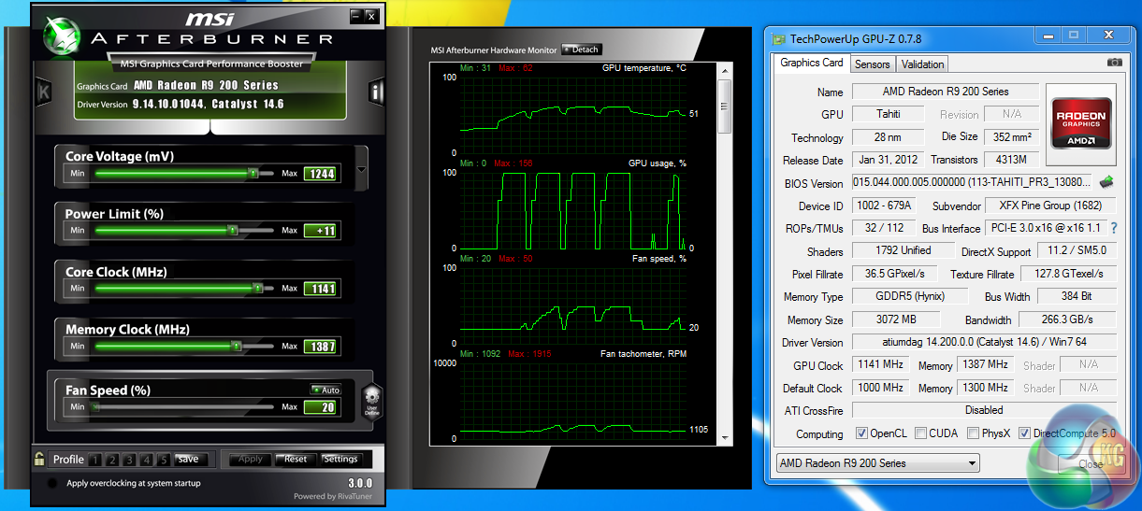Minimize the MSI Afterburner window

[355, 16]
